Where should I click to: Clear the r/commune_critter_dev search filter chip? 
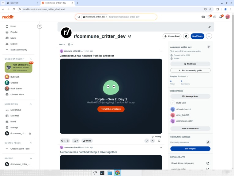(106, 17)
